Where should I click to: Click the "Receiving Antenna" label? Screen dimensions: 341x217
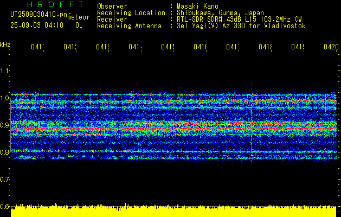pos(130,26)
